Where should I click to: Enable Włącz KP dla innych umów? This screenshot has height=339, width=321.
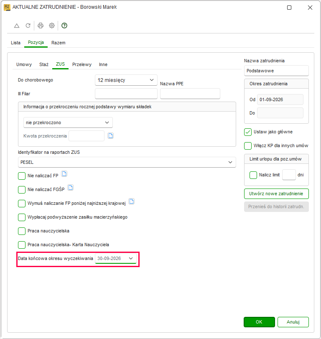click(248, 146)
